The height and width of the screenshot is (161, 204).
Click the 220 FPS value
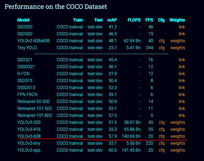[150, 143]
